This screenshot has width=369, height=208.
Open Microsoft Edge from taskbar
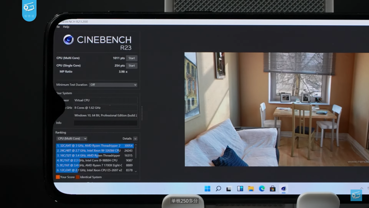pyautogui.click(x=262, y=188)
